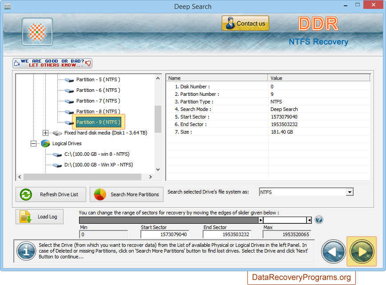Click the value '181.40 GB'

coord(282,132)
